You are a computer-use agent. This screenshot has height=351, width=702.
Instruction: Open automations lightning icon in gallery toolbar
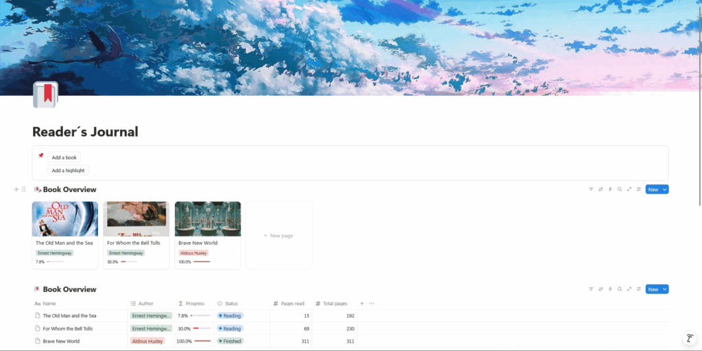(610, 189)
